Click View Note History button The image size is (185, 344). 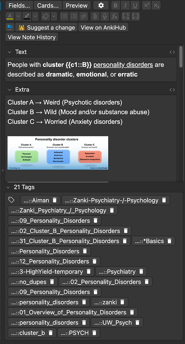32,37
